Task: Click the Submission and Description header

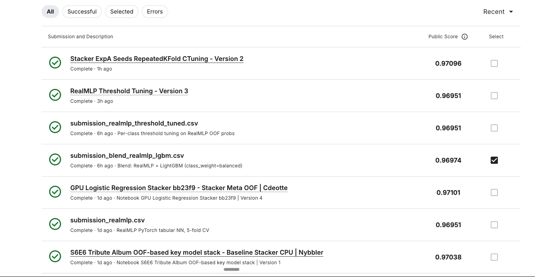Action: coord(80,37)
